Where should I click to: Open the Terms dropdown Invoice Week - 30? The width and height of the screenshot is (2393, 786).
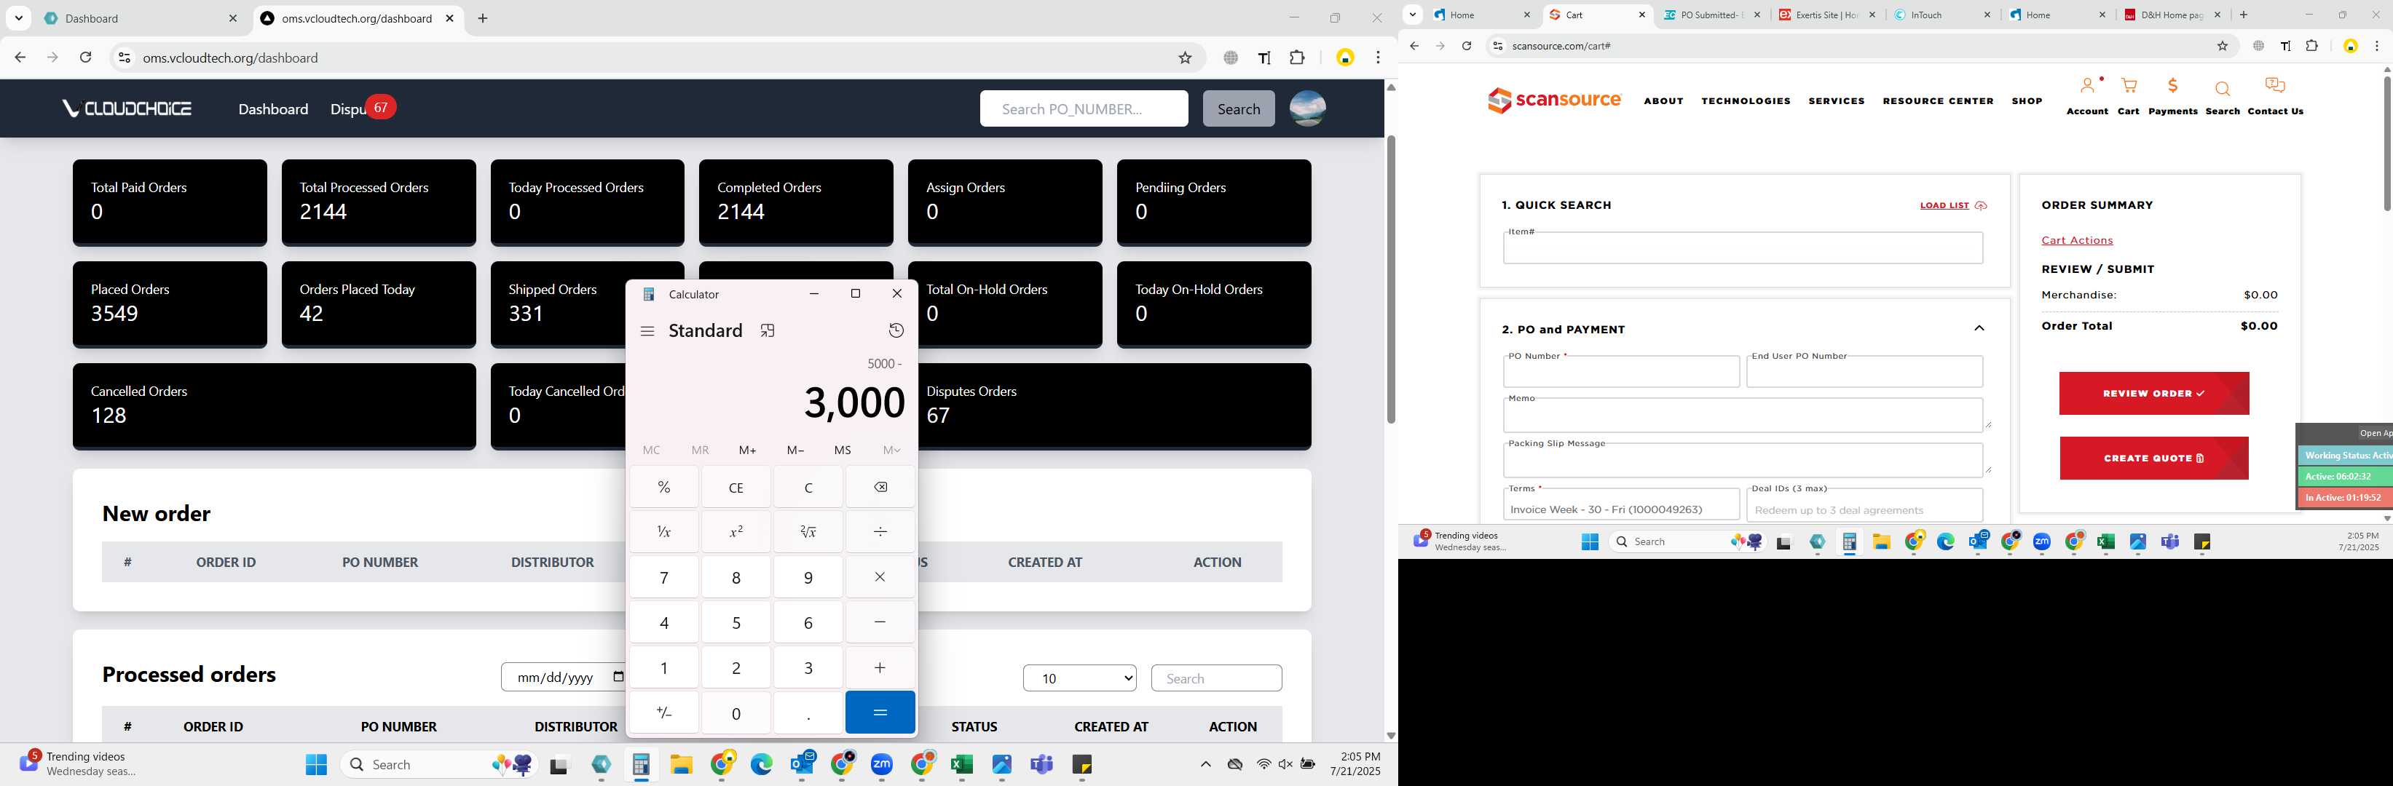1621,506
